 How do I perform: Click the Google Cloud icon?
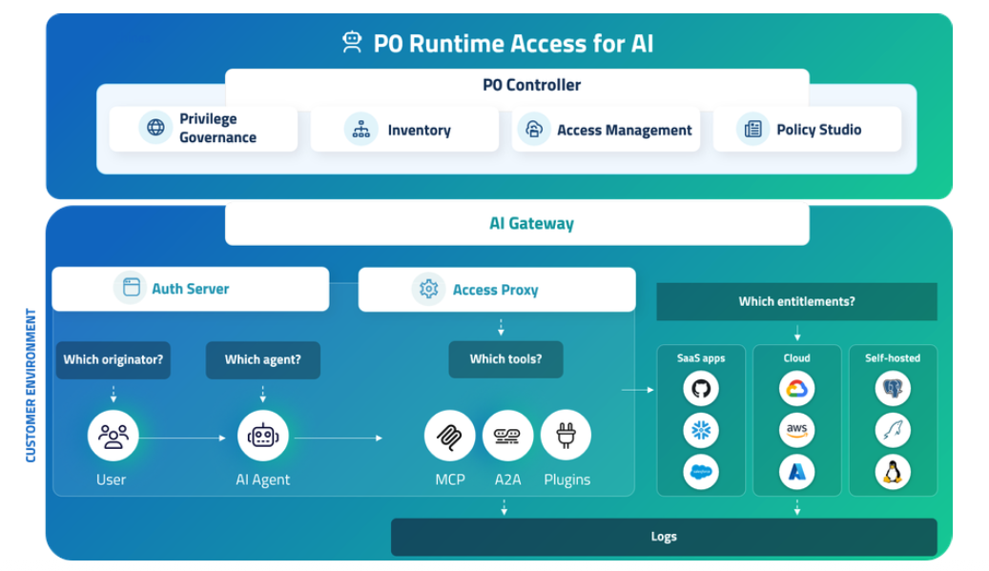[x=796, y=388]
